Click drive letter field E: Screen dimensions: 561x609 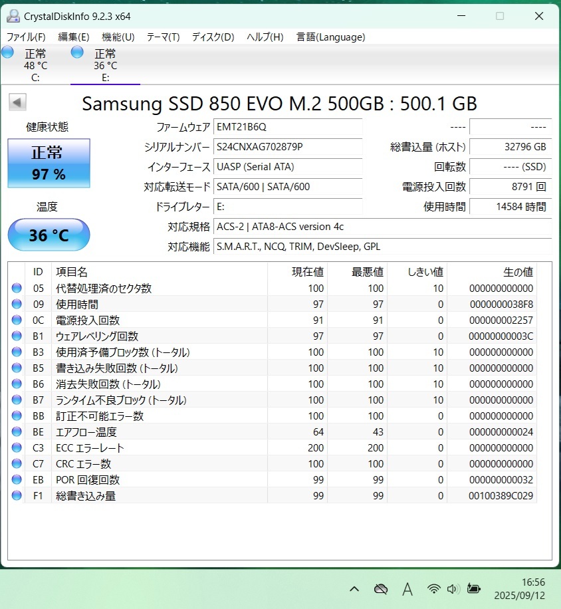pyautogui.click(x=288, y=207)
